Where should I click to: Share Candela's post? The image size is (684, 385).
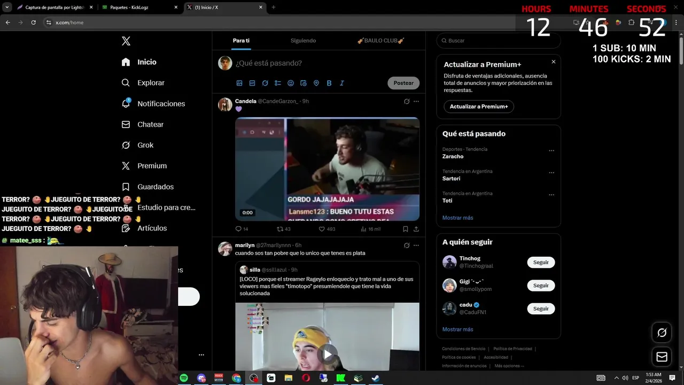(416, 229)
